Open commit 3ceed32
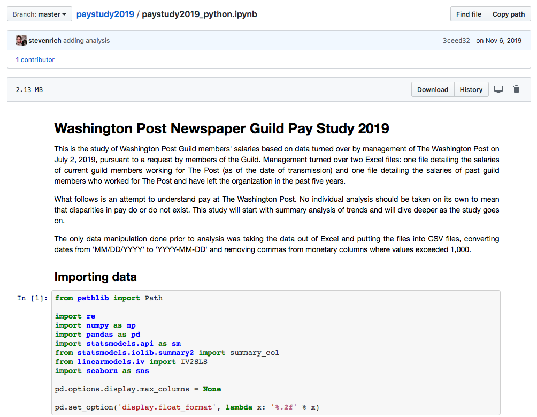This screenshot has width=537, height=417. point(456,41)
